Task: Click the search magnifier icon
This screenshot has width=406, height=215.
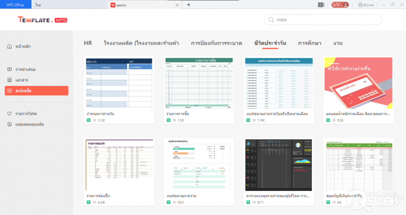Action: (x=271, y=20)
